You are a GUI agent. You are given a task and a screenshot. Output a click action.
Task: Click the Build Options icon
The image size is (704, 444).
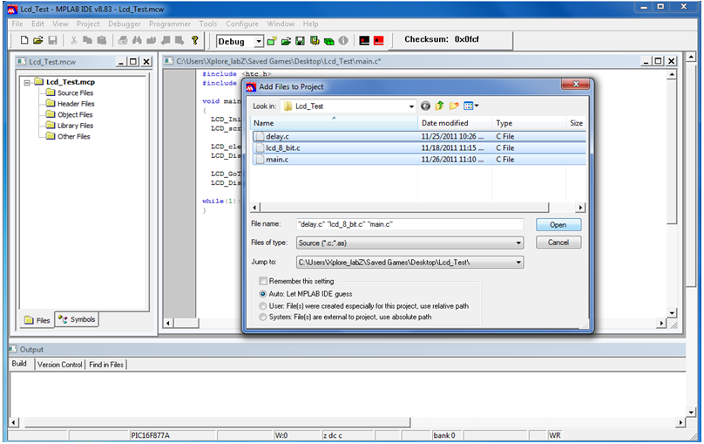pyautogui.click(x=315, y=41)
